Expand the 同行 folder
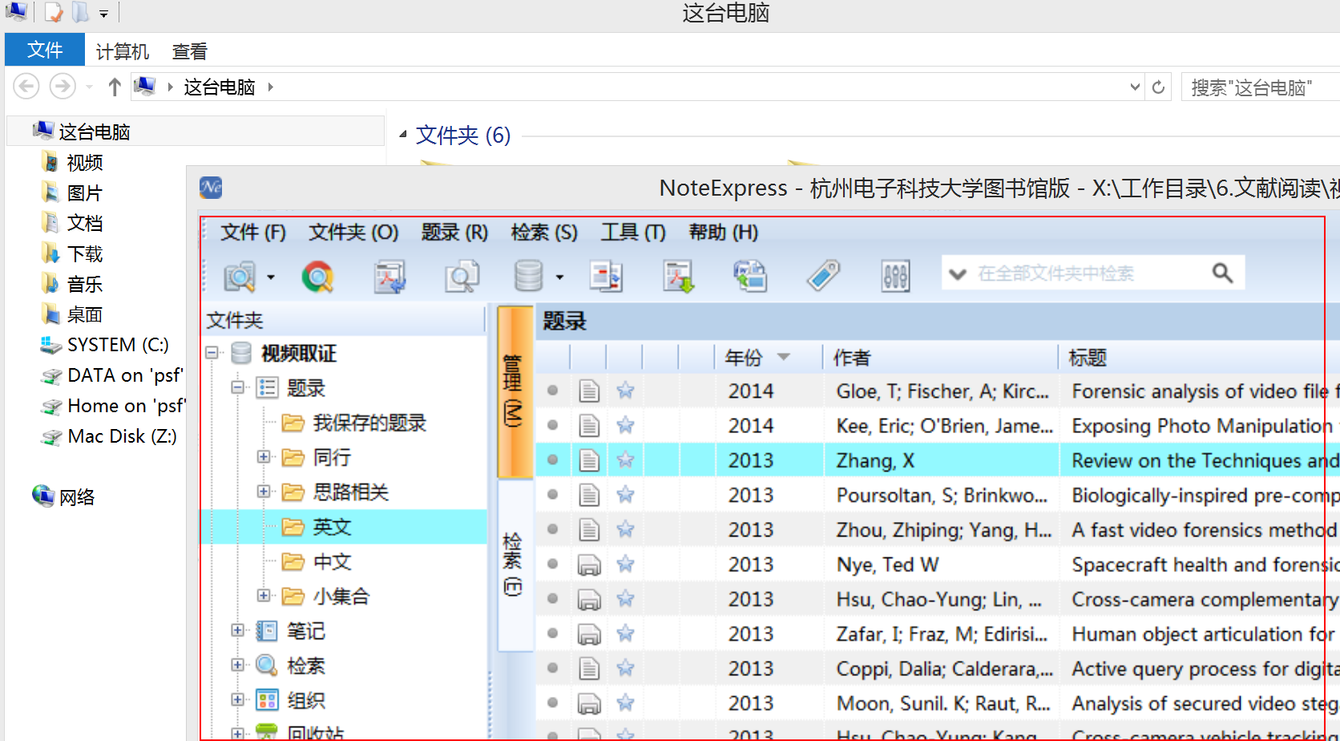The height and width of the screenshot is (741, 1340). coord(264,456)
